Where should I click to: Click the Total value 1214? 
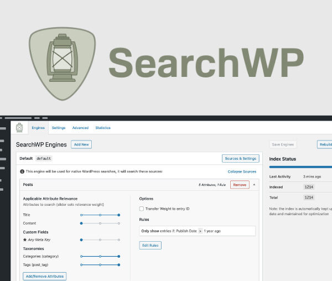309,197
